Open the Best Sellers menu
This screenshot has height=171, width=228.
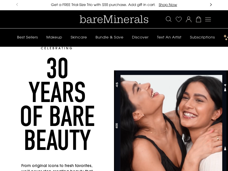click(27, 37)
